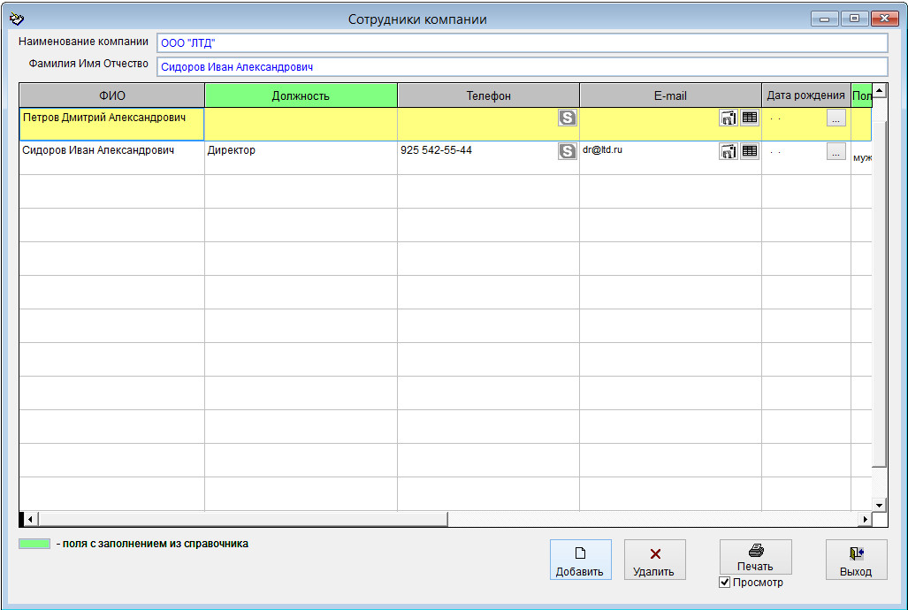Click the green legend swatch for справочник fields
Screen dimensions: 908x610
click(x=34, y=544)
